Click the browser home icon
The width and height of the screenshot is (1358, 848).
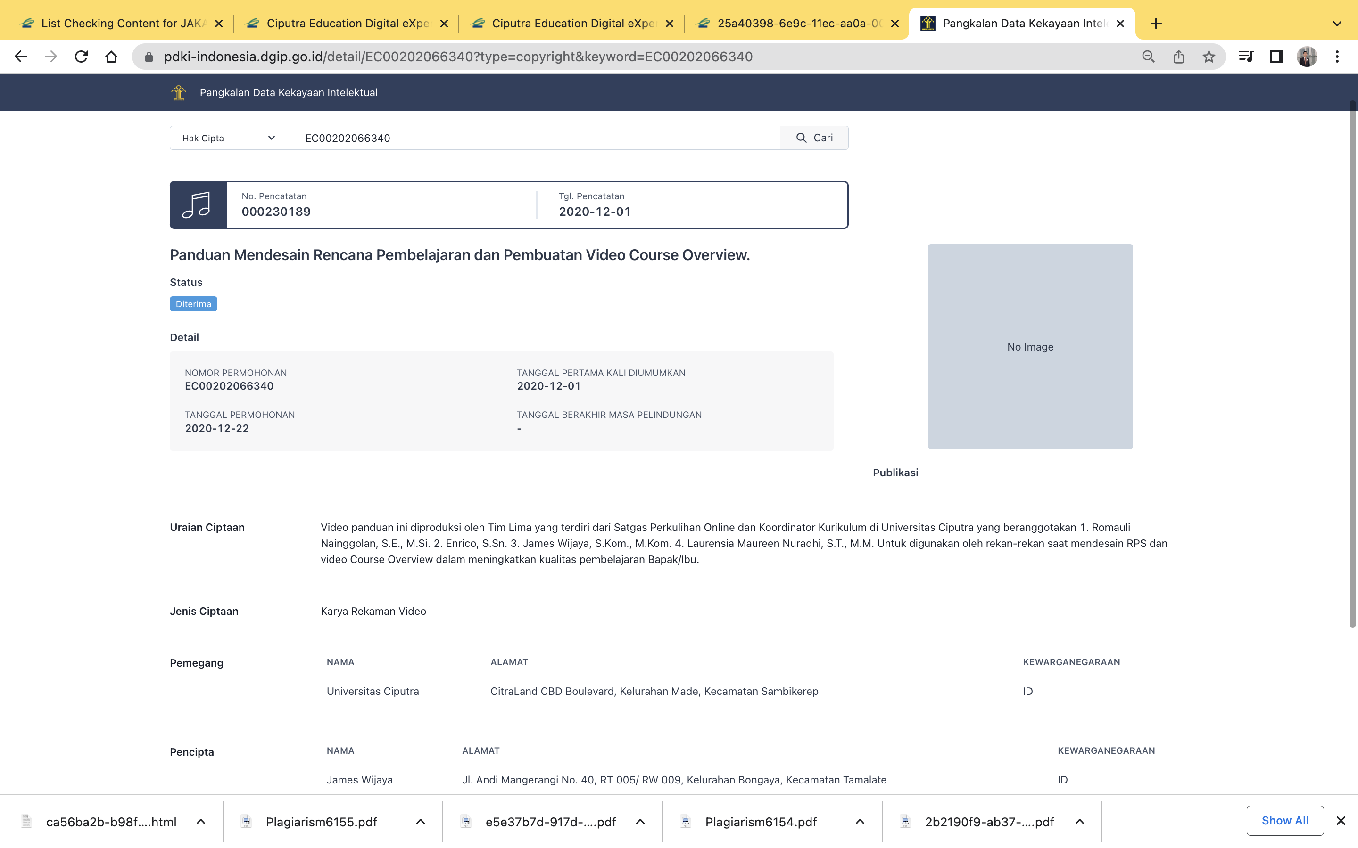[x=111, y=57]
